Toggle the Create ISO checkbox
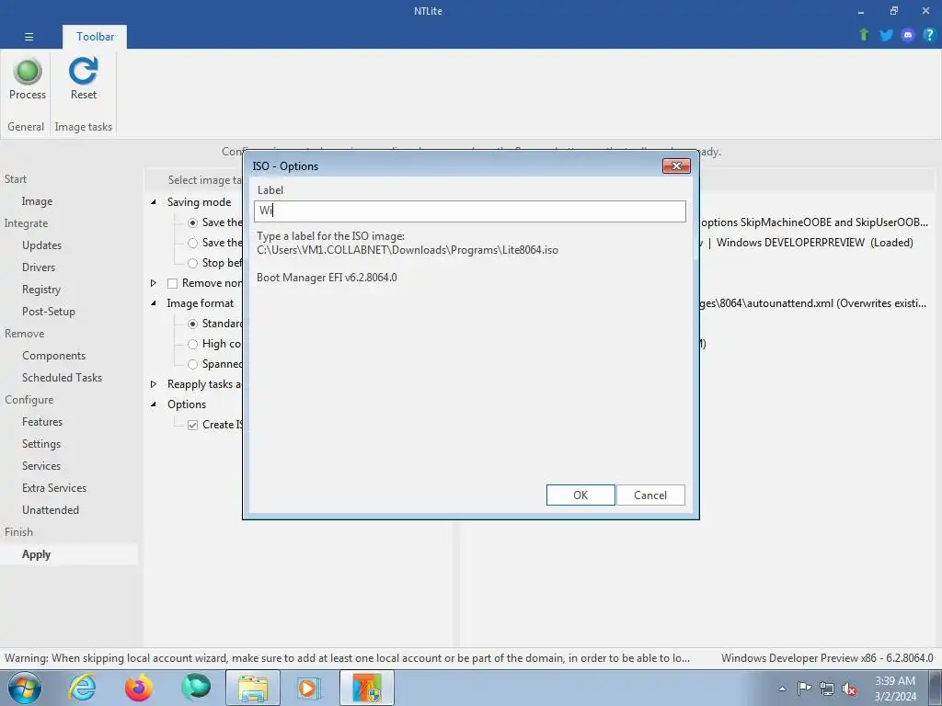Viewport: 942px width, 706px height. 192,425
